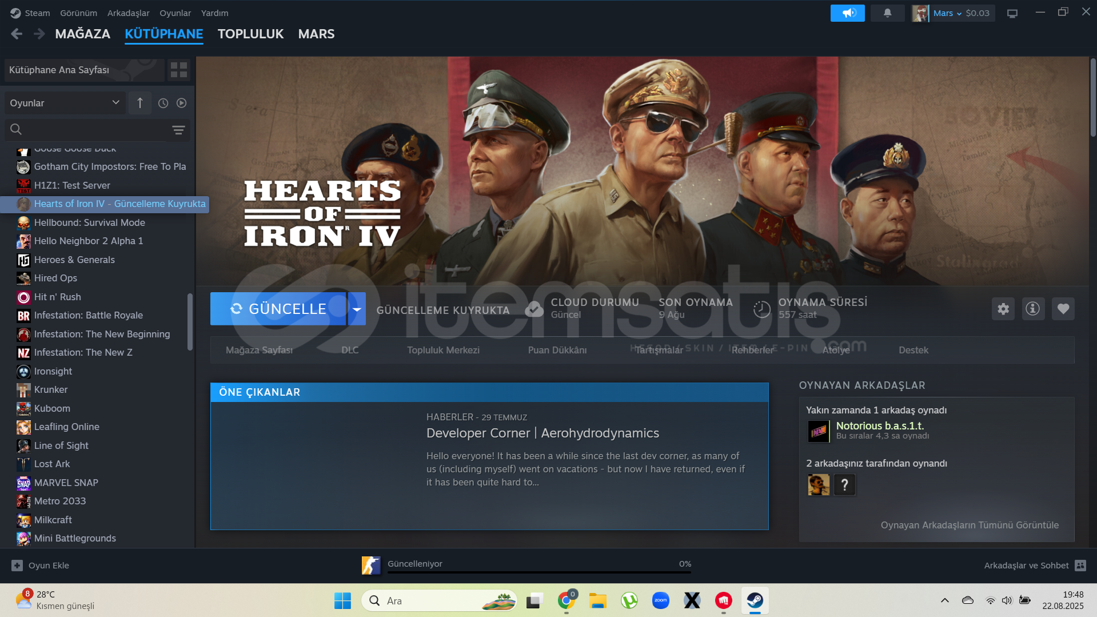
Task: Switch to Big Picture mode icon
Action: click(1012, 13)
